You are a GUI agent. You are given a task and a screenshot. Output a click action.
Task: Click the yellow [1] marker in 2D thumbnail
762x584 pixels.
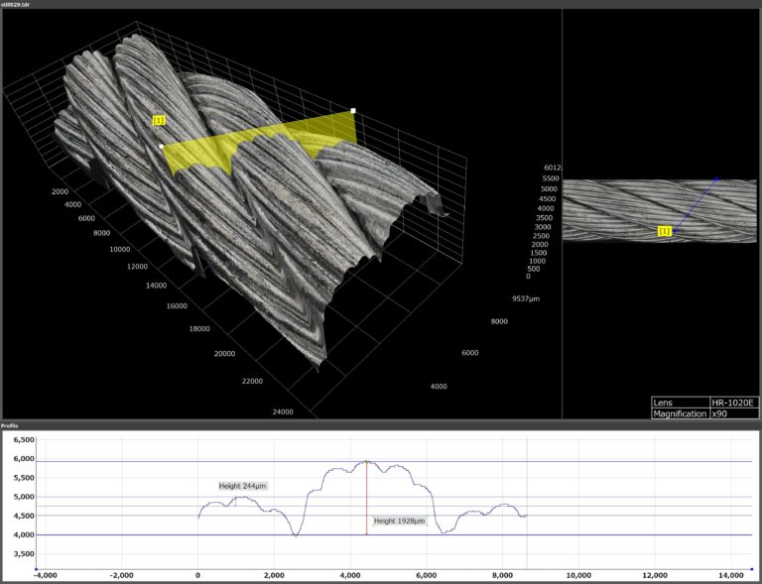coord(665,231)
